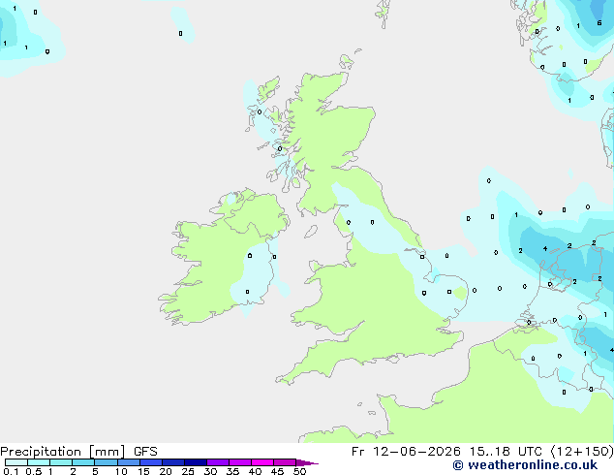Screen dimensions: 614x475
Task: Select the 30–35 mm purple swatch
Action: click(218, 462)
